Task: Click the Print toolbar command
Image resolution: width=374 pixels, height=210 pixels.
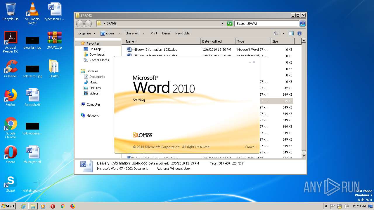Action: (154, 33)
